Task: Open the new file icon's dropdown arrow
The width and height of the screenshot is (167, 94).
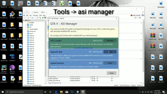Action: 26,18
